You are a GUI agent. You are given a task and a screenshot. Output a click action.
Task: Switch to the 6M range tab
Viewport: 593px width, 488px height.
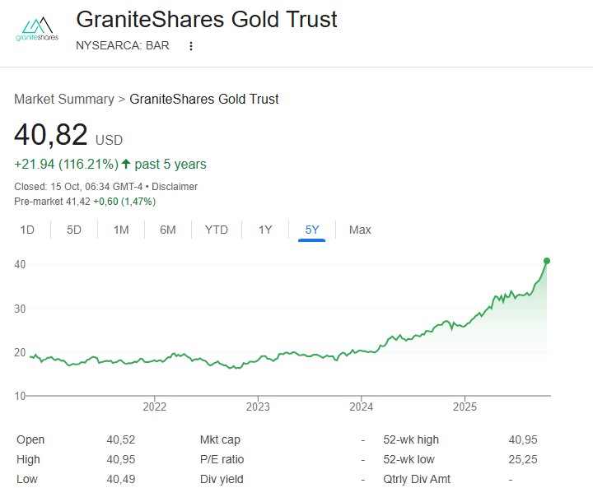(x=168, y=230)
